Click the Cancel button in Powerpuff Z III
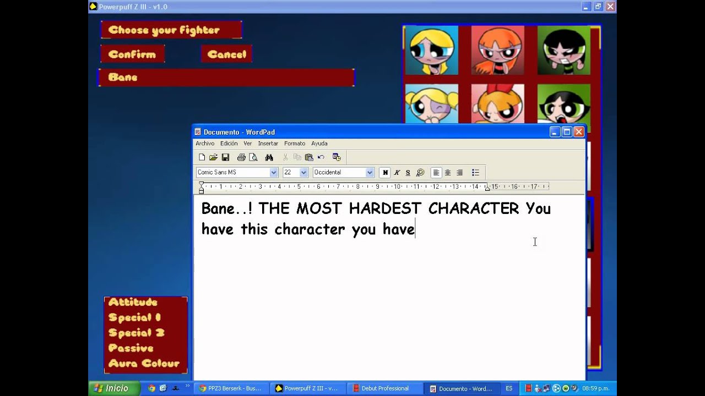The width and height of the screenshot is (705, 396). pos(227,54)
